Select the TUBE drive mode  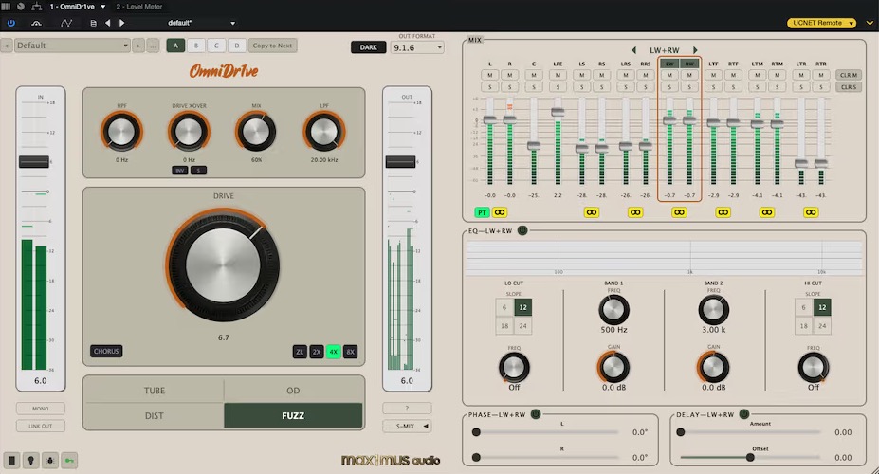pyautogui.click(x=155, y=391)
